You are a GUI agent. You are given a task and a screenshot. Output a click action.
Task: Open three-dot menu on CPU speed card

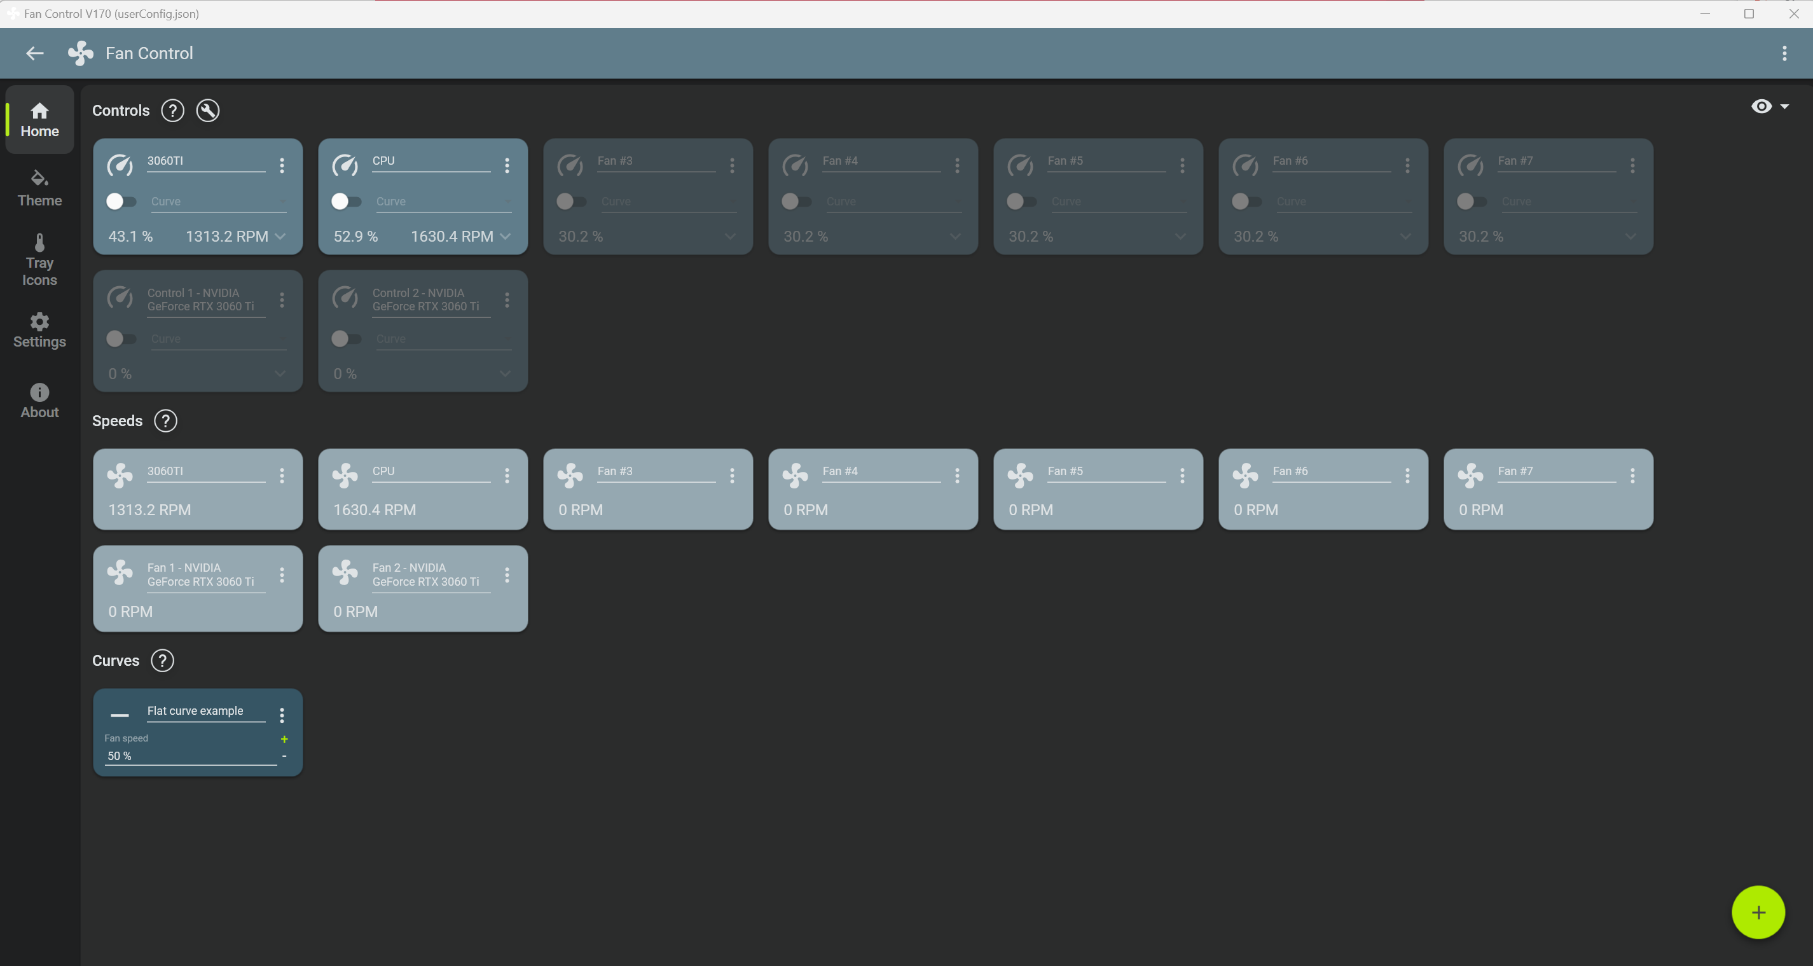pyautogui.click(x=507, y=476)
